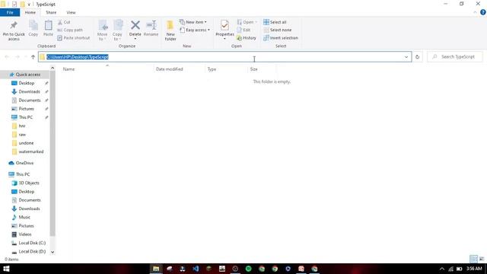Open pinned Downloads under Quick access

[29, 91]
